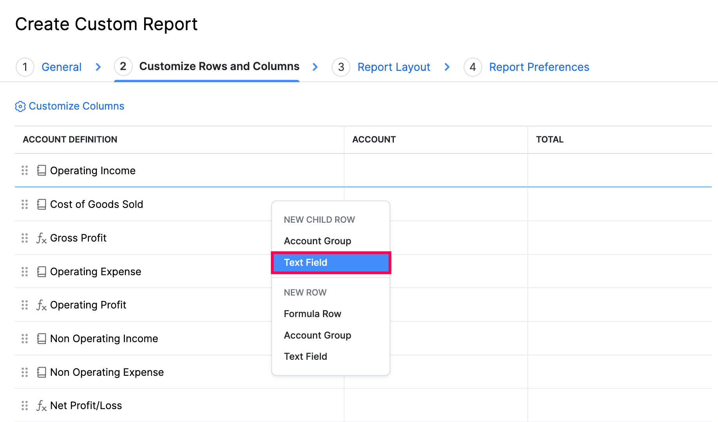
Task: Choose Account Group under New Row heading
Action: (x=317, y=335)
